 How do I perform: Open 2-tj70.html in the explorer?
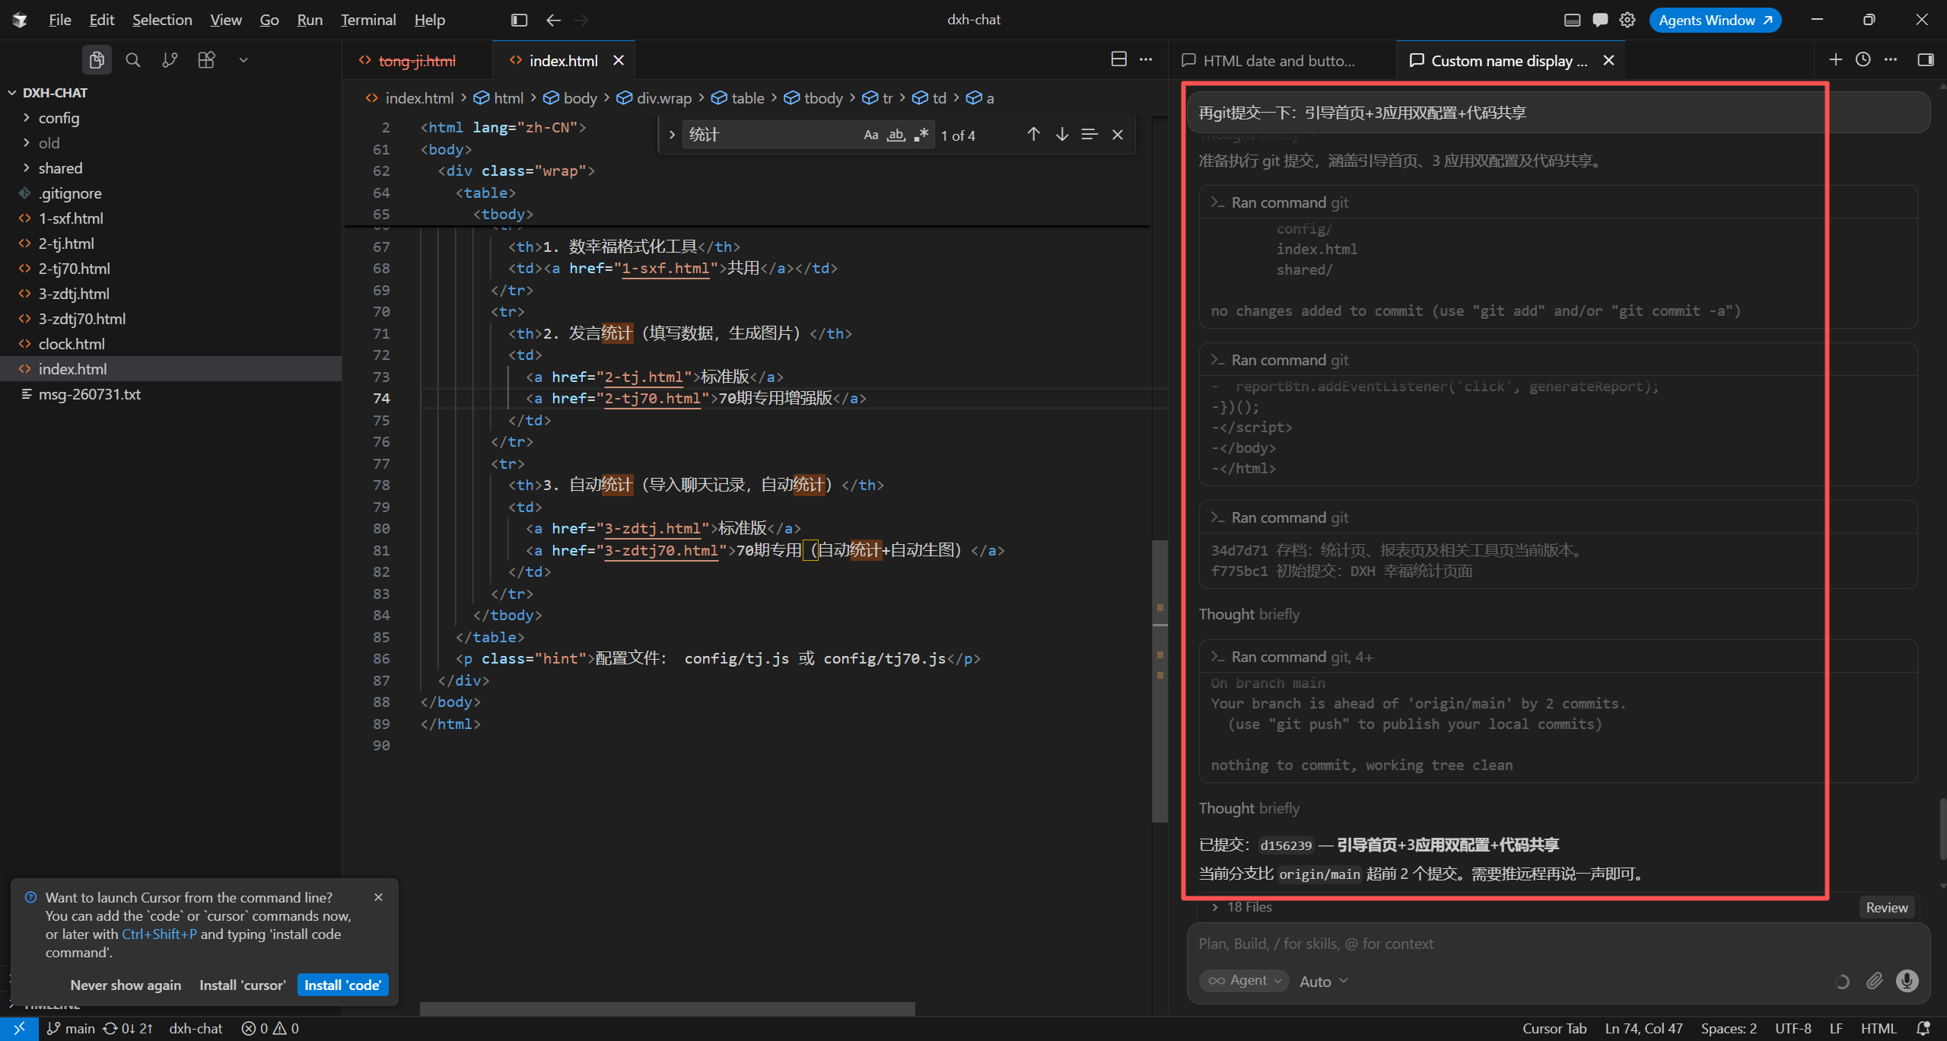coord(75,269)
